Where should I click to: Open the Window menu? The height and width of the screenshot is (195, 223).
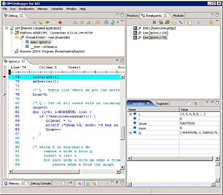point(71,9)
